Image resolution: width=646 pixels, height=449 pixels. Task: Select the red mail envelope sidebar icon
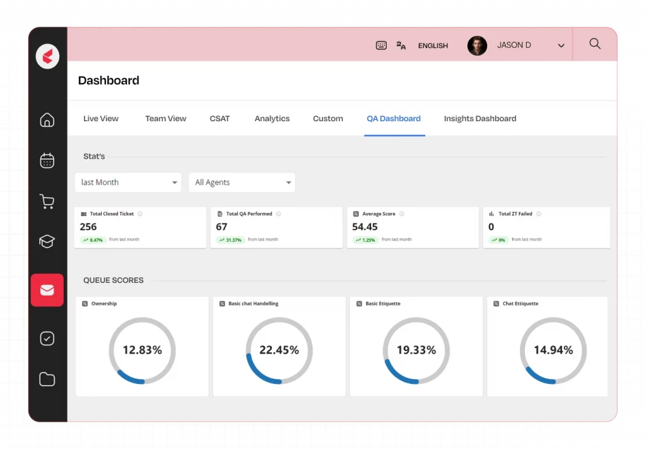pyautogui.click(x=47, y=290)
